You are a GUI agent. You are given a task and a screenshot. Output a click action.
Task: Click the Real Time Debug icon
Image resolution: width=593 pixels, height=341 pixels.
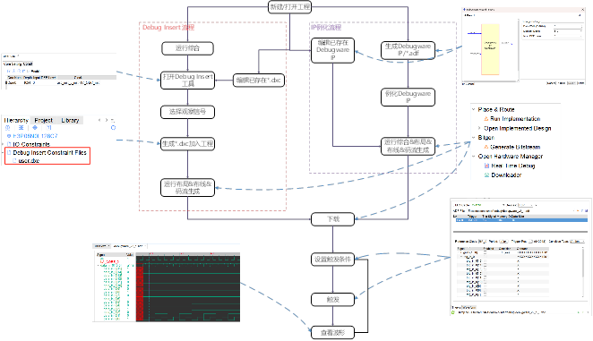tap(487, 166)
